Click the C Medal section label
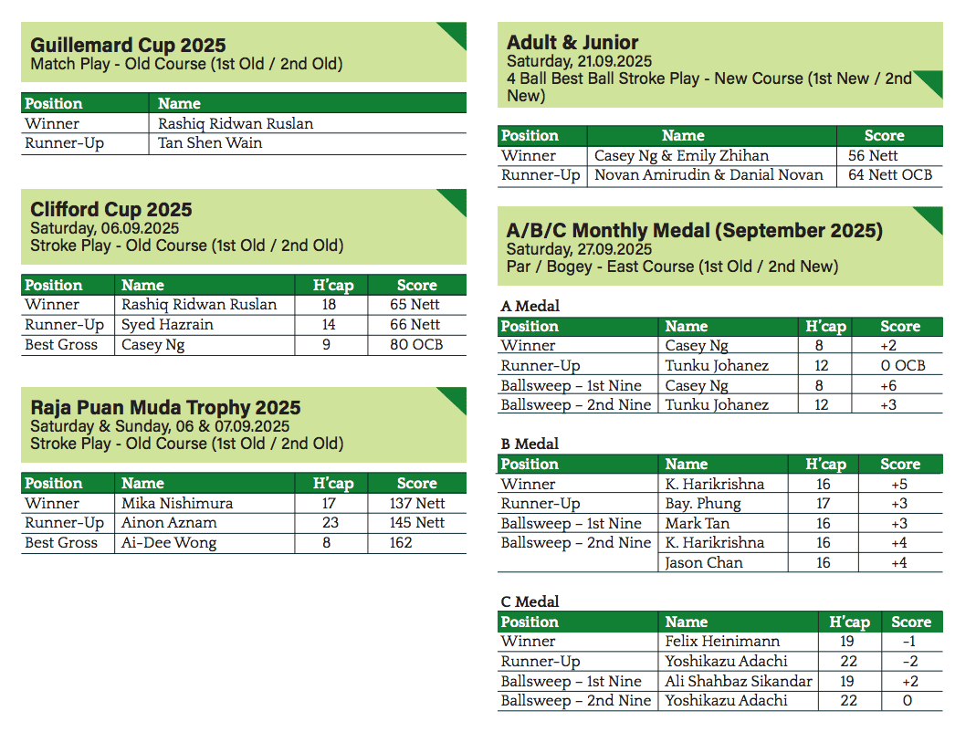 click(x=530, y=601)
